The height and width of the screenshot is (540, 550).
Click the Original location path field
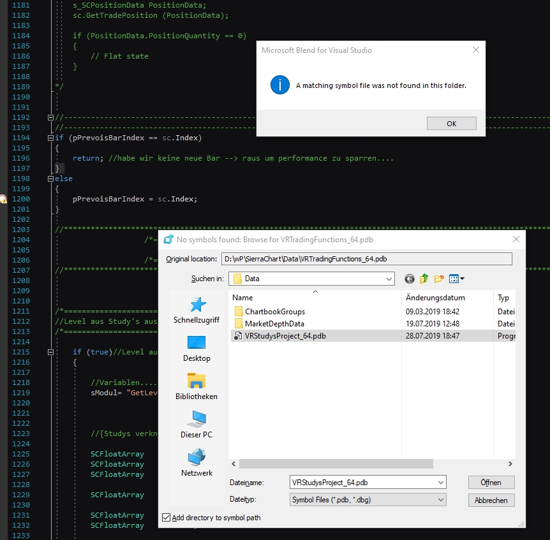point(366,259)
